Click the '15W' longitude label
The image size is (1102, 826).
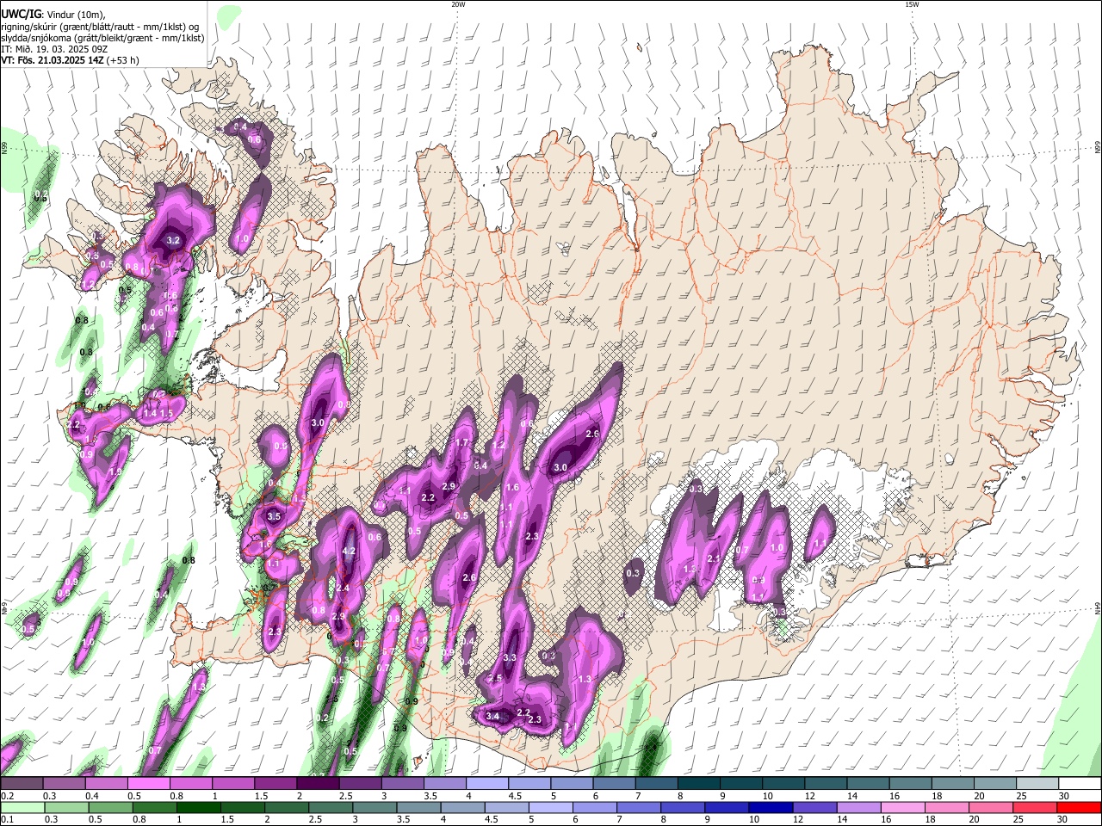click(x=912, y=4)
